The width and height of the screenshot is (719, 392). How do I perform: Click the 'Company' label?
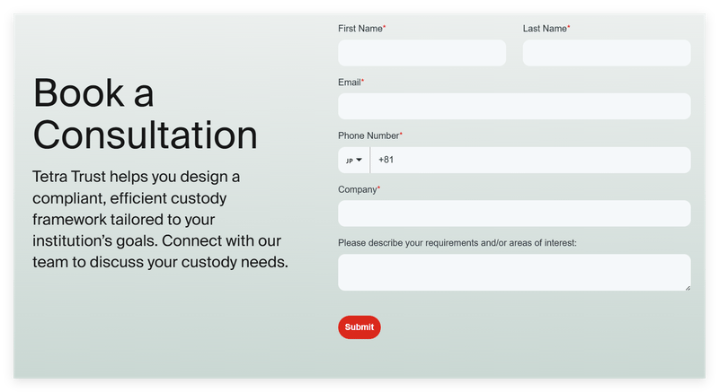click(x=359, y=189)
